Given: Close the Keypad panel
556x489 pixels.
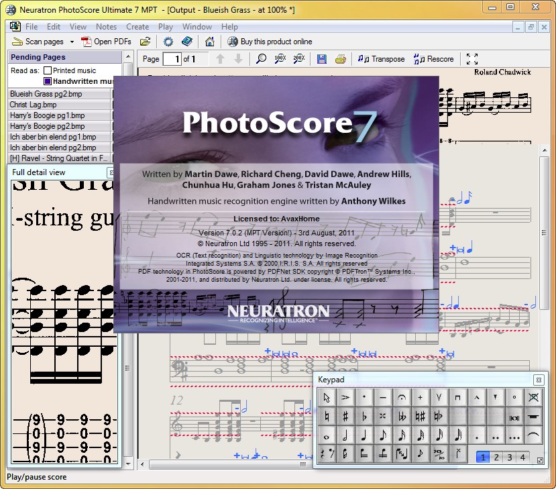Looking at the screenshot, I should click(539, 380).
